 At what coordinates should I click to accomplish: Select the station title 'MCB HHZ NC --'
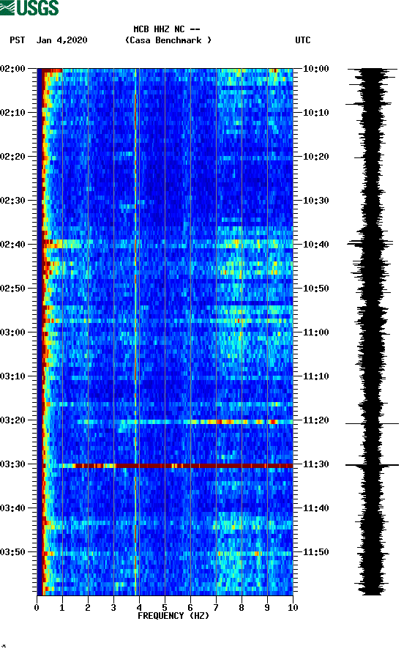coord(167,29)
